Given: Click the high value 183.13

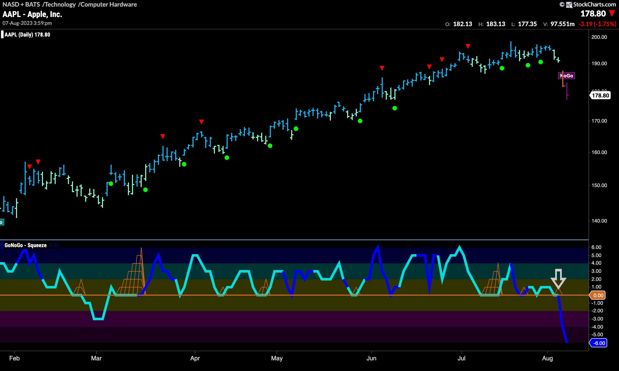Looking at the screenshot, I should pyautogui.click(x=496, y=24).
